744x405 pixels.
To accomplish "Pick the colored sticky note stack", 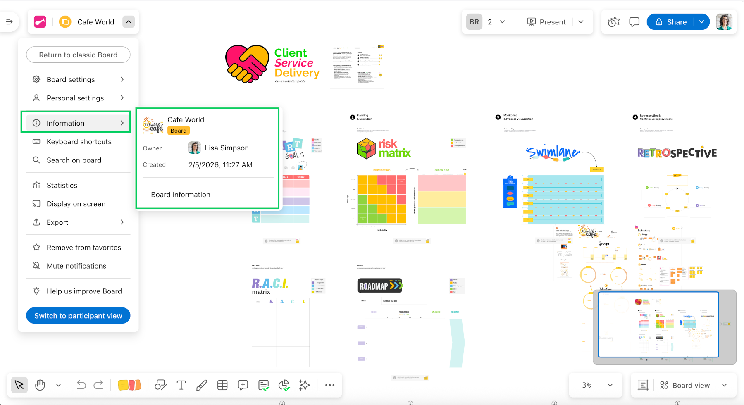I will point(130,385).
